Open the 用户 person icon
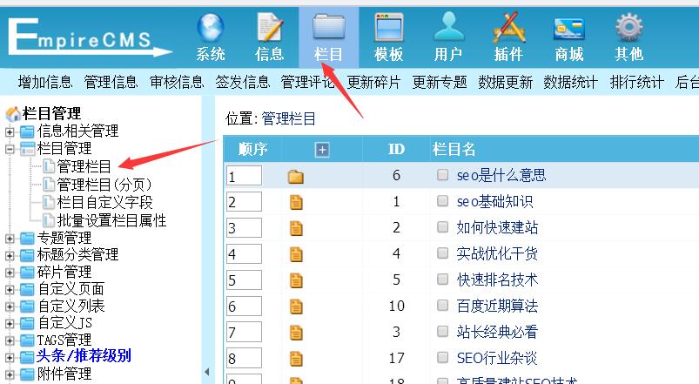 coord(449,27)
